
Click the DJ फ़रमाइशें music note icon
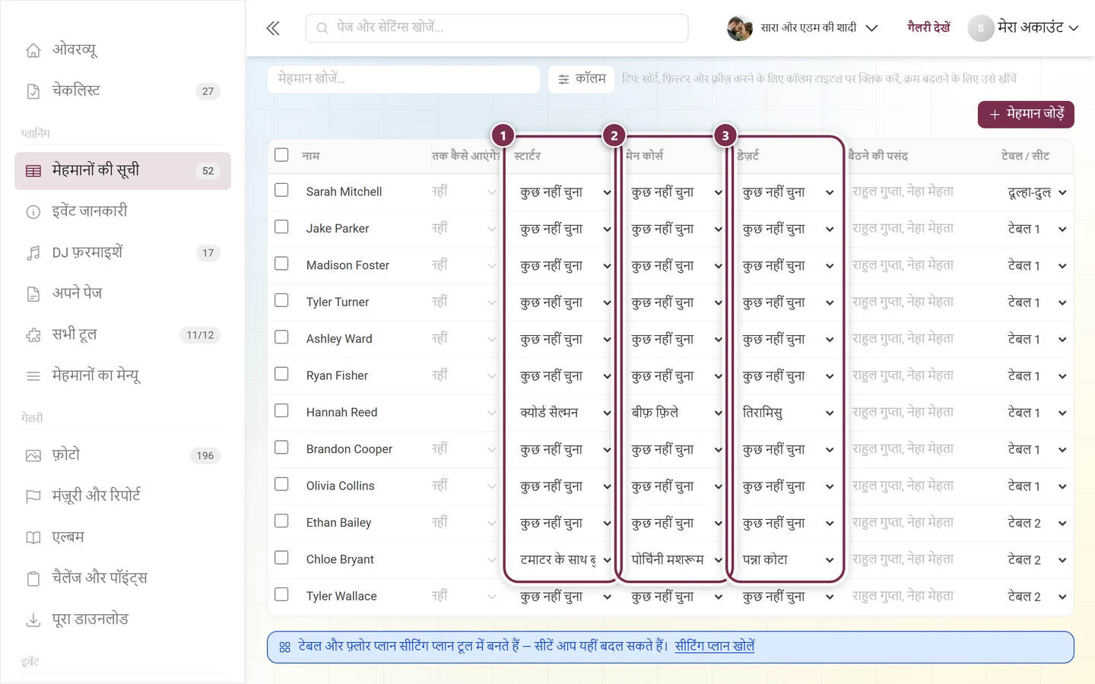point(33,253)
